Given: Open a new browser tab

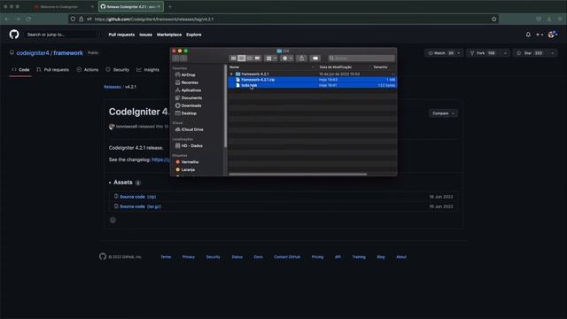Looking at the screenshot, I should pos(170,6).
